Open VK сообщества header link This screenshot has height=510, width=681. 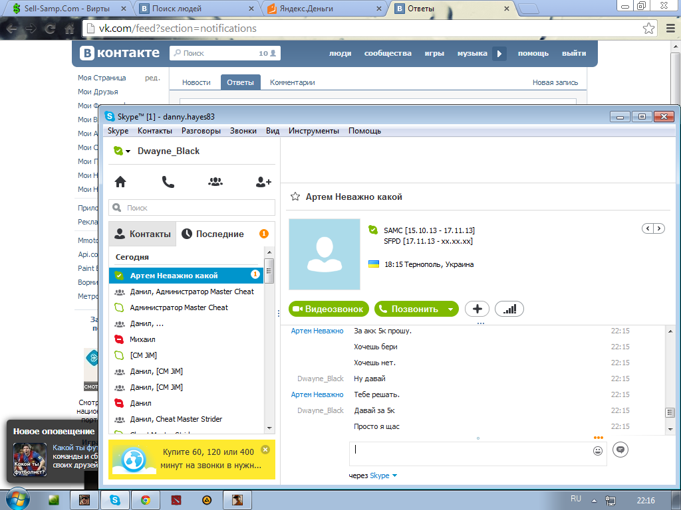tap(388, 53)
